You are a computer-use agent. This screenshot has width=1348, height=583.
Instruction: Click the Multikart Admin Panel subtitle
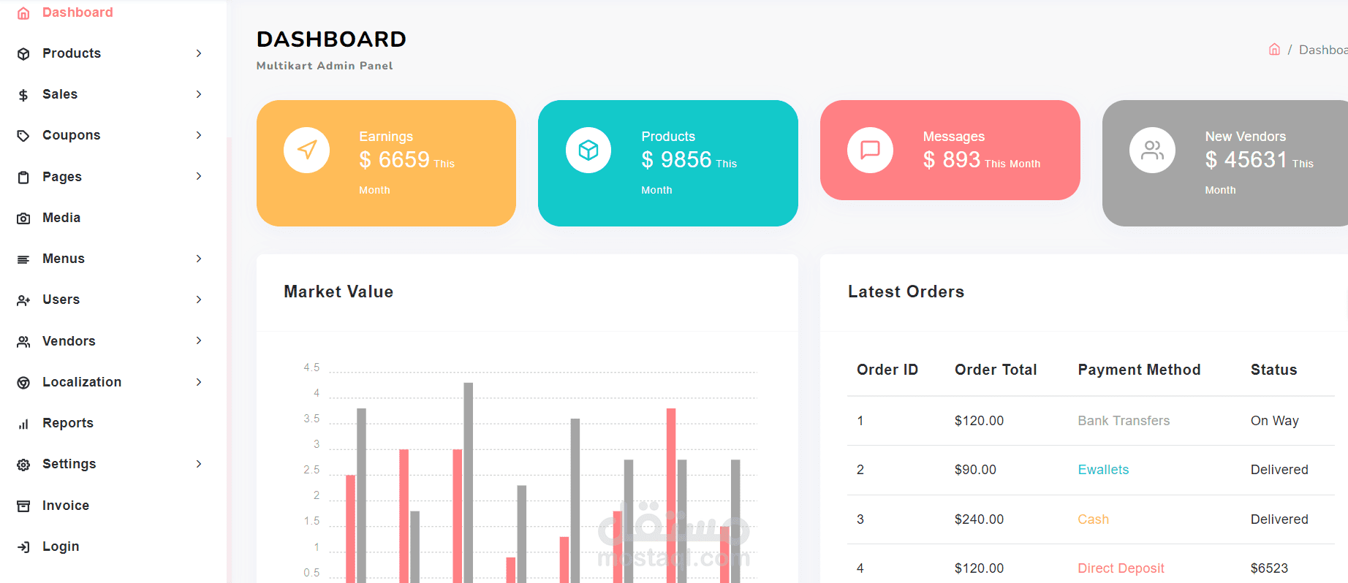tap(325, 66)
